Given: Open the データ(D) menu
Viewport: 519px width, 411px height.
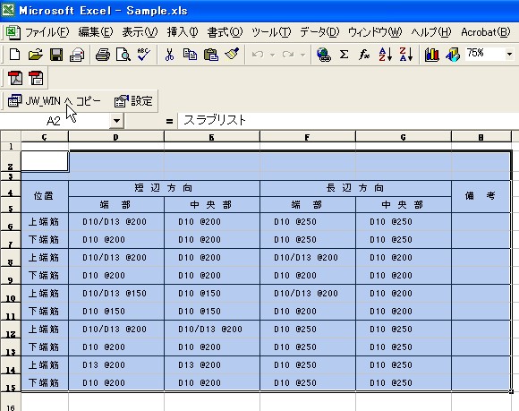Looking at the screenshot, I should coord(319,32).
